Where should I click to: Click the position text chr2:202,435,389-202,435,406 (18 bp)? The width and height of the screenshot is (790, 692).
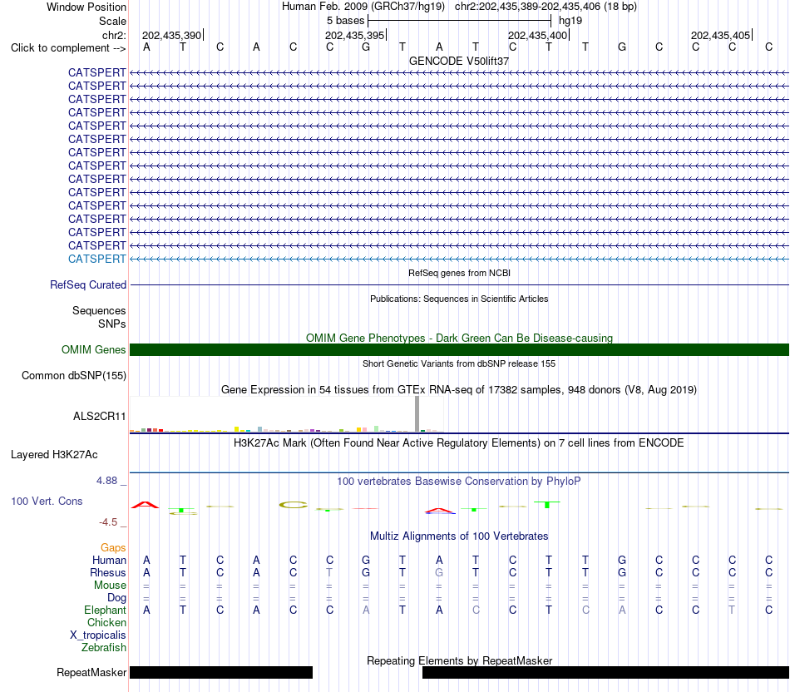click(546, 7)
